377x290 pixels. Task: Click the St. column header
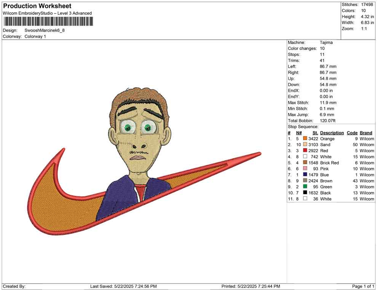tap(315, 133)
